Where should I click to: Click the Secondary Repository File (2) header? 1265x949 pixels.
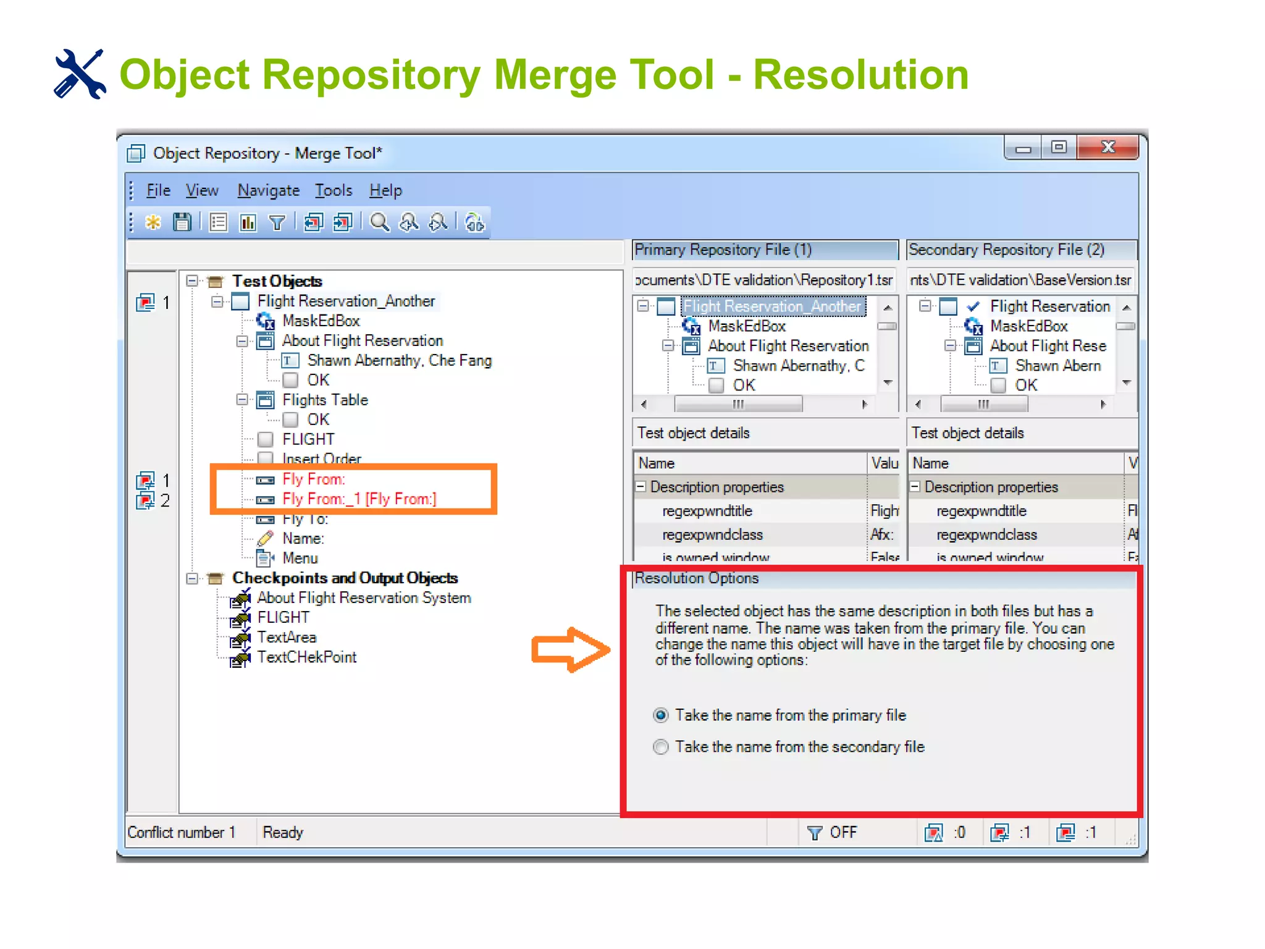(1021, 250)
